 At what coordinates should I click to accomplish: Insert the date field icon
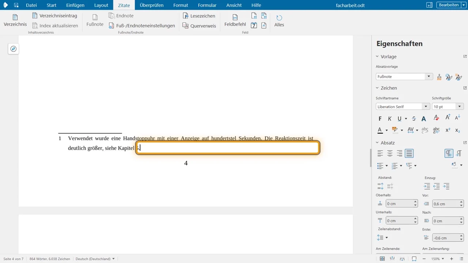254,26
